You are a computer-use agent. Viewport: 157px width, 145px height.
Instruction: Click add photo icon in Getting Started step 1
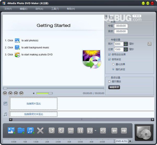point(17,41)
